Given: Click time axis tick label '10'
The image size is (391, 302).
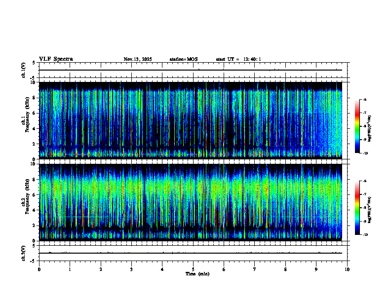Looking at the screenshot, I should pos(347,269).
